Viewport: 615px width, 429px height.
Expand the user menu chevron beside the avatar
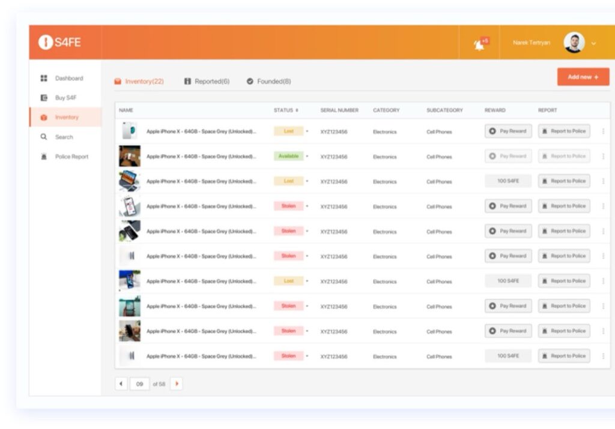coord(594,43)
